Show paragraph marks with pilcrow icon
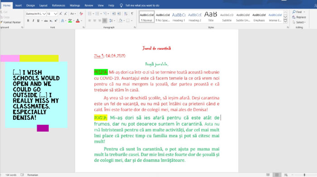317x177 pixels. tap(132, 14)
